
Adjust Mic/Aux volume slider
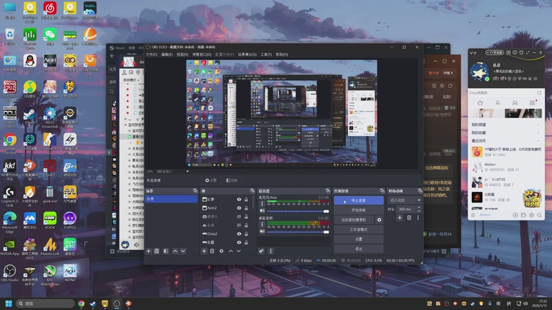pyautogui.click(x=297, y=211)
